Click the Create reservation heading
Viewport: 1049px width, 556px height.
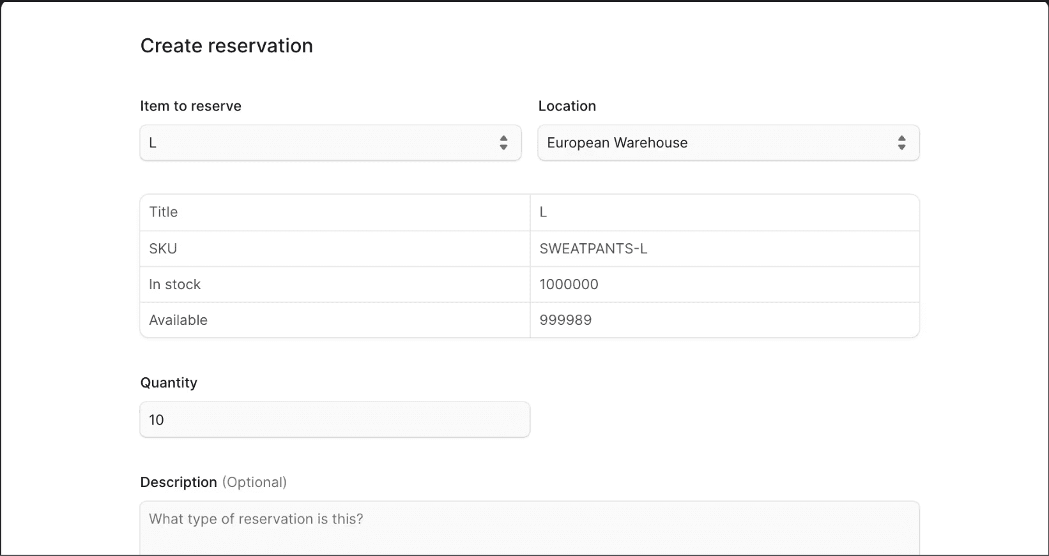click(x=226, y=46)
